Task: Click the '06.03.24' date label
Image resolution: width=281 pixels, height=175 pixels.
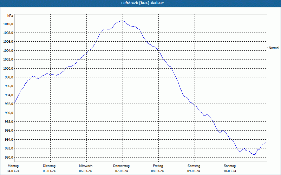Action: pos(85,171)
